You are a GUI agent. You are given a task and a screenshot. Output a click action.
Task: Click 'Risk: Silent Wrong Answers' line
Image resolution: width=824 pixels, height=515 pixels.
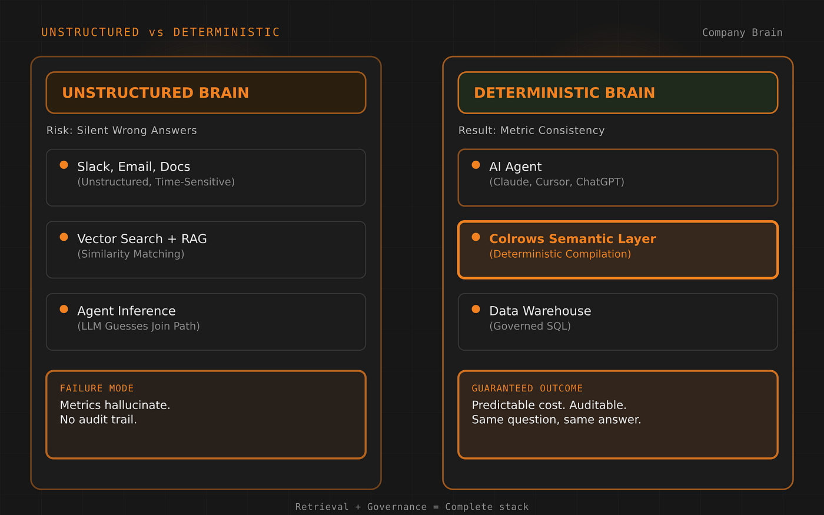point(122,130)
